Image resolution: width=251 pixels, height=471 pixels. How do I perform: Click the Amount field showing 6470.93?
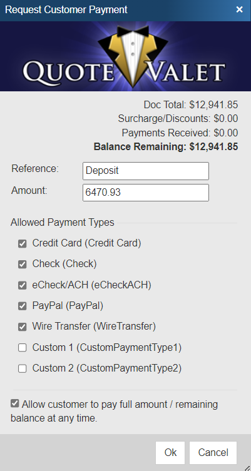coord(146,193)
